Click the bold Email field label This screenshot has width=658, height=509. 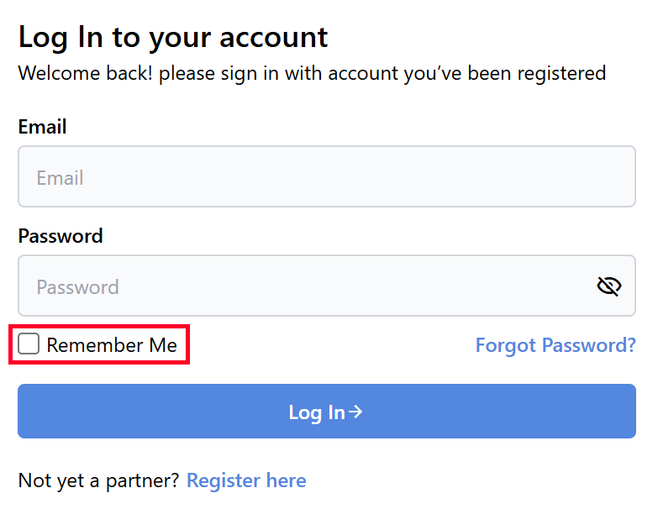click(42, 127)
